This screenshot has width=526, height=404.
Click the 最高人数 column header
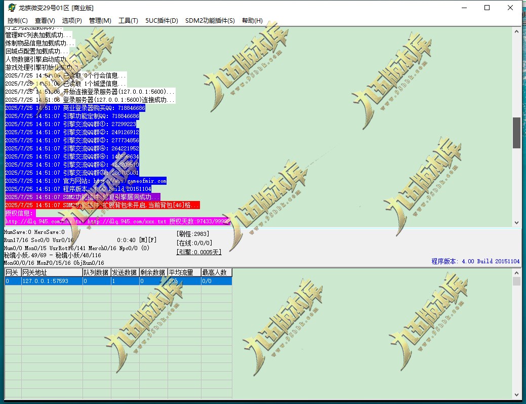pyautogui.click(x=216, y=272)
